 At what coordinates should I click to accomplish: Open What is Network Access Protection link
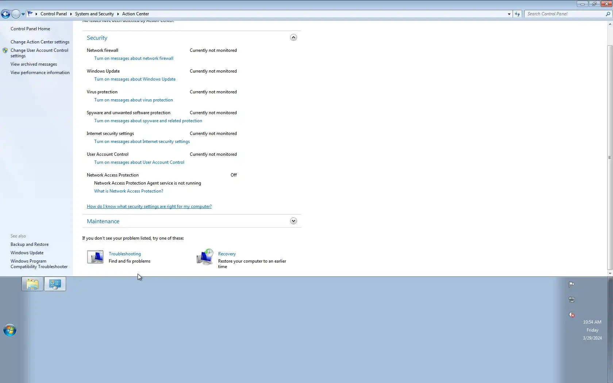point(128,191)
